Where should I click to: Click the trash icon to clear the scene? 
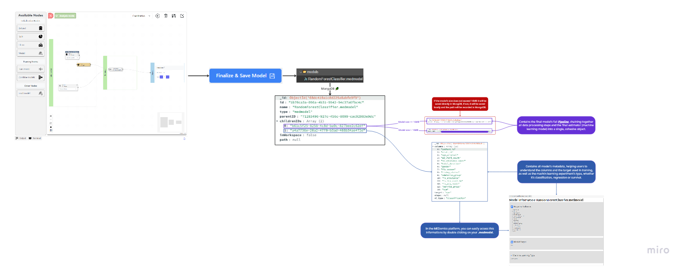click(166, 16)
